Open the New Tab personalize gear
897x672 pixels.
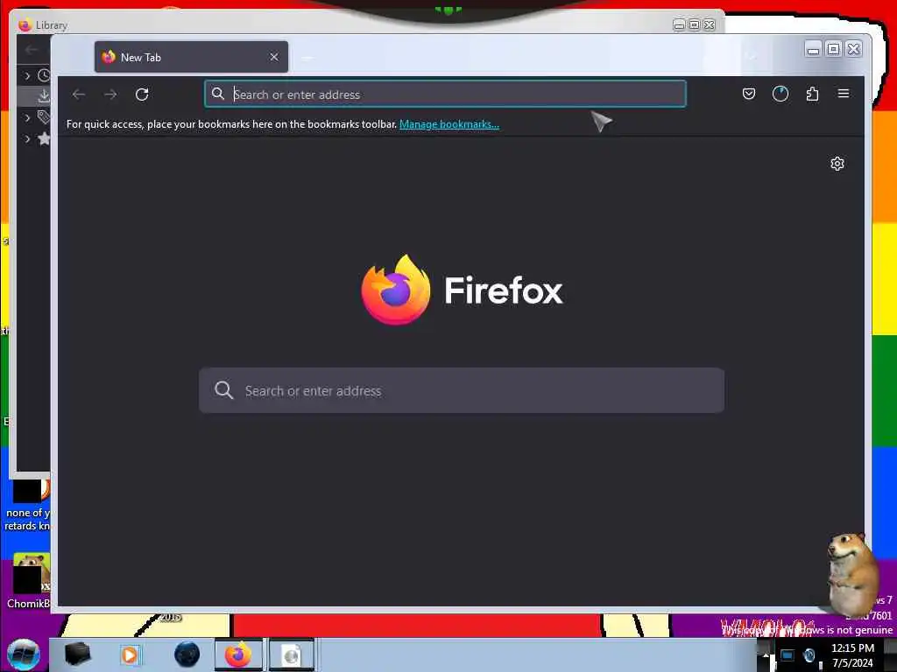pos(837,164)
